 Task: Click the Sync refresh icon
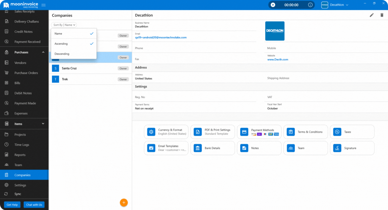pos(6,194)
